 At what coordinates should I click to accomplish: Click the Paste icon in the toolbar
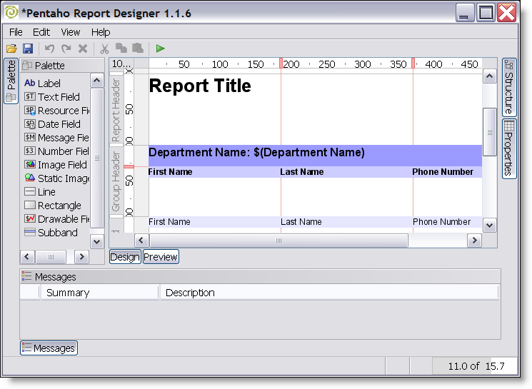(138, 48)
